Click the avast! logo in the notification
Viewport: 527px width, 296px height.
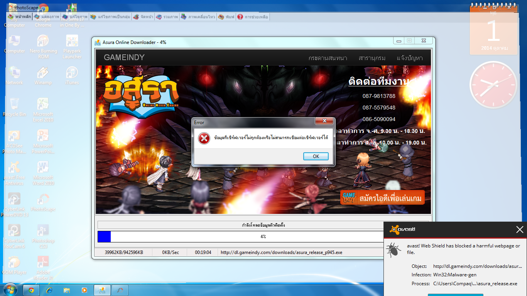402,229
